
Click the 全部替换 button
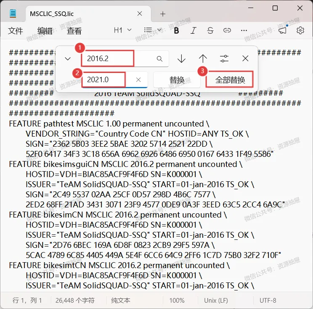(230, 80)
